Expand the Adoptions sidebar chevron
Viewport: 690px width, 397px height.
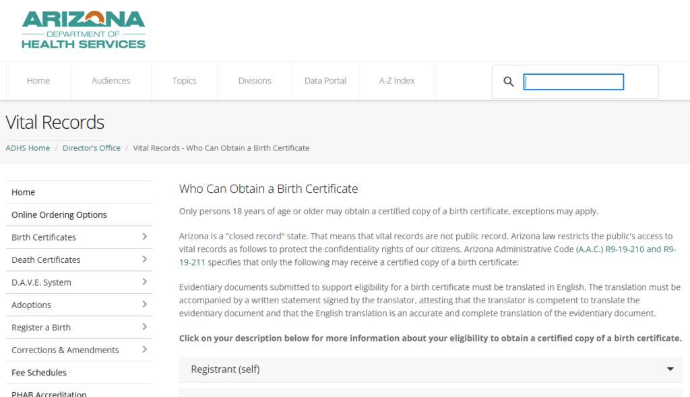pyautogui.click(x=144, y=305)
